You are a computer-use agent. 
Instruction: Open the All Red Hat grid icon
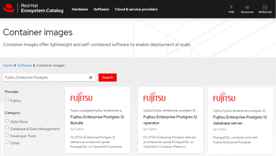click(x=265, y=7)
